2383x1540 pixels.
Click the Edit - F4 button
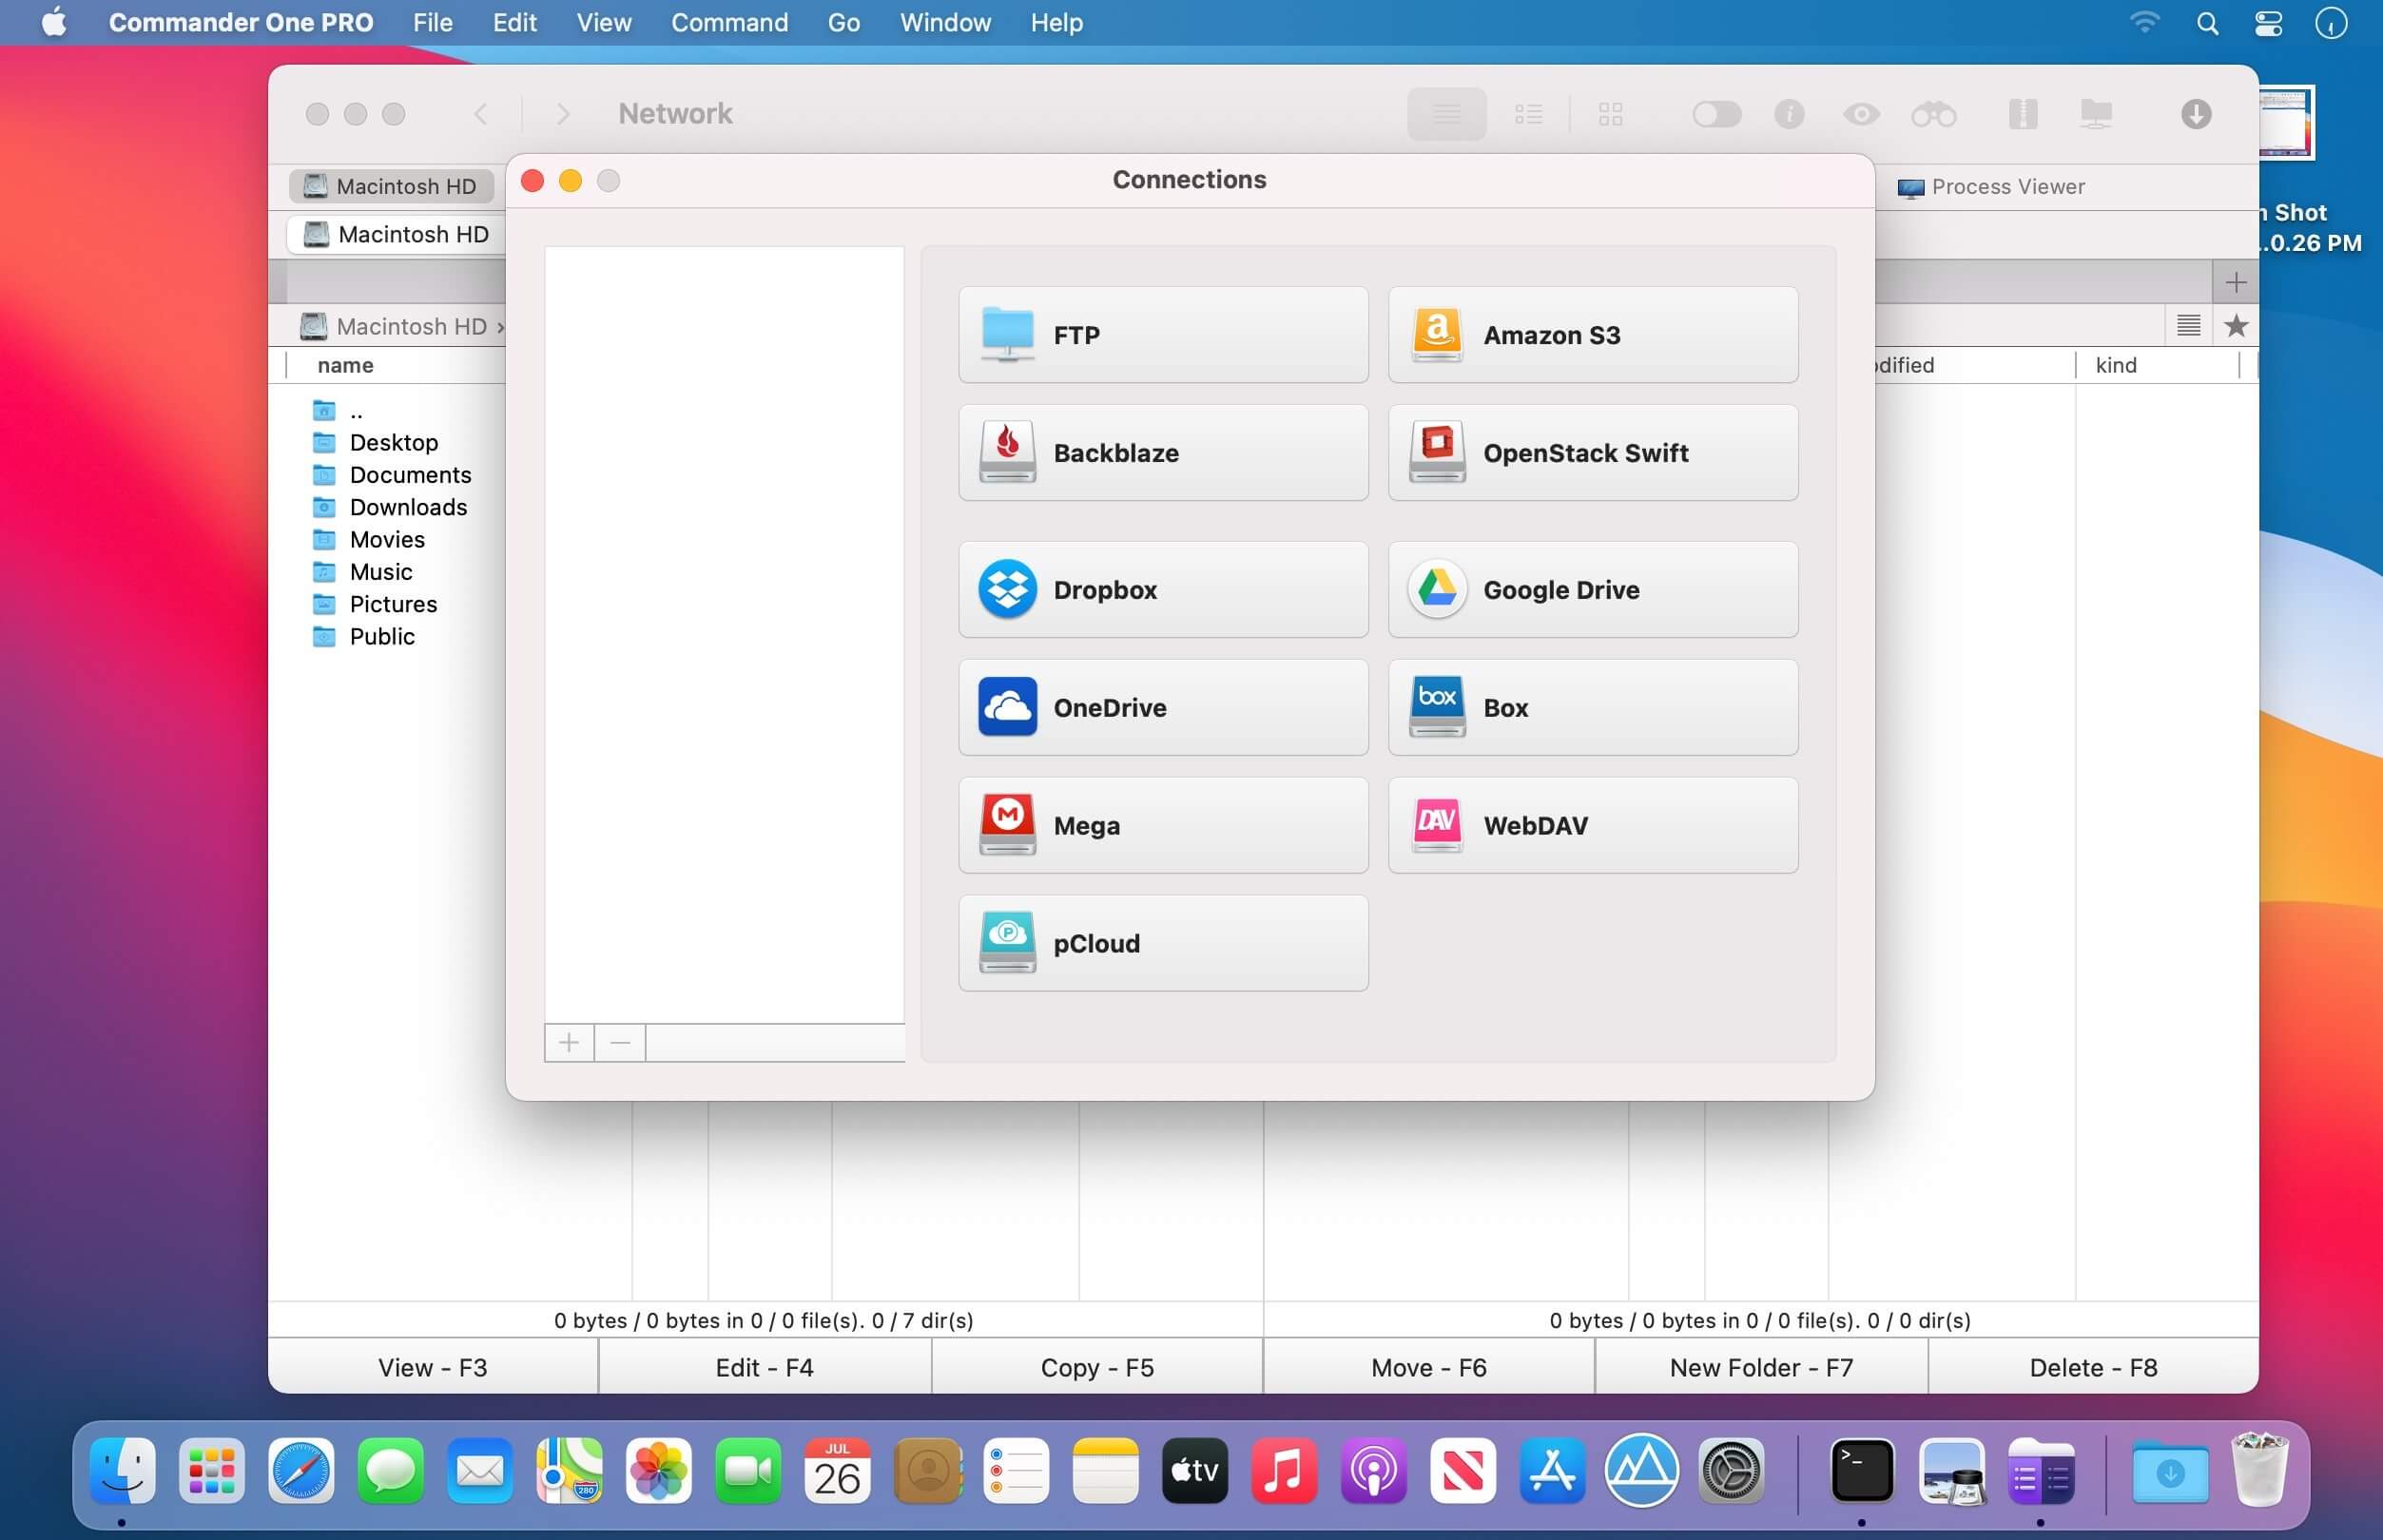pyautogui.click(x=765, y=1367)
